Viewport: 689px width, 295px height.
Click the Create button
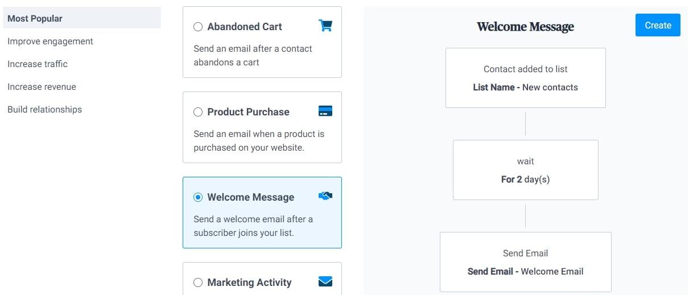(x=658, y=25)
